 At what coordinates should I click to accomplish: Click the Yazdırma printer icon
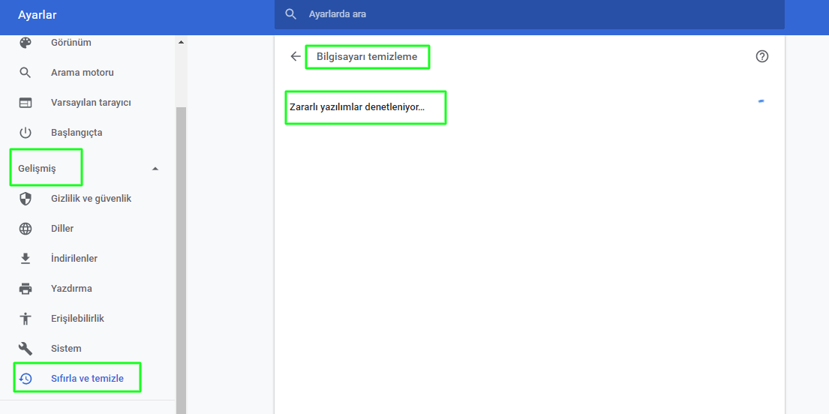pyautogui.click(x=26, y=289)
